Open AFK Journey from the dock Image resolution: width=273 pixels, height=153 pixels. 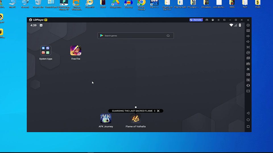pyautogui.click(x=106, y=118)
